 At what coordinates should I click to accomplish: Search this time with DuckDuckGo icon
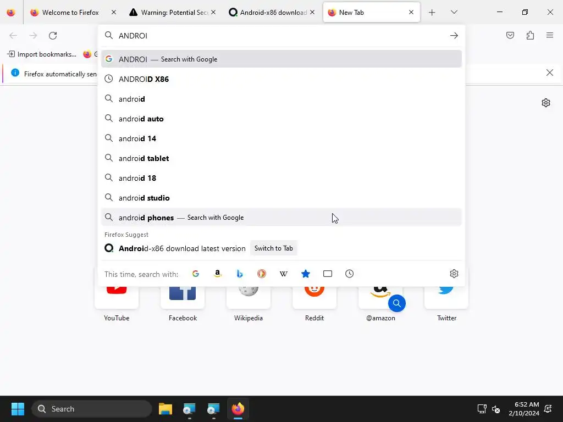pyautogui.click(x=262, y=274)
